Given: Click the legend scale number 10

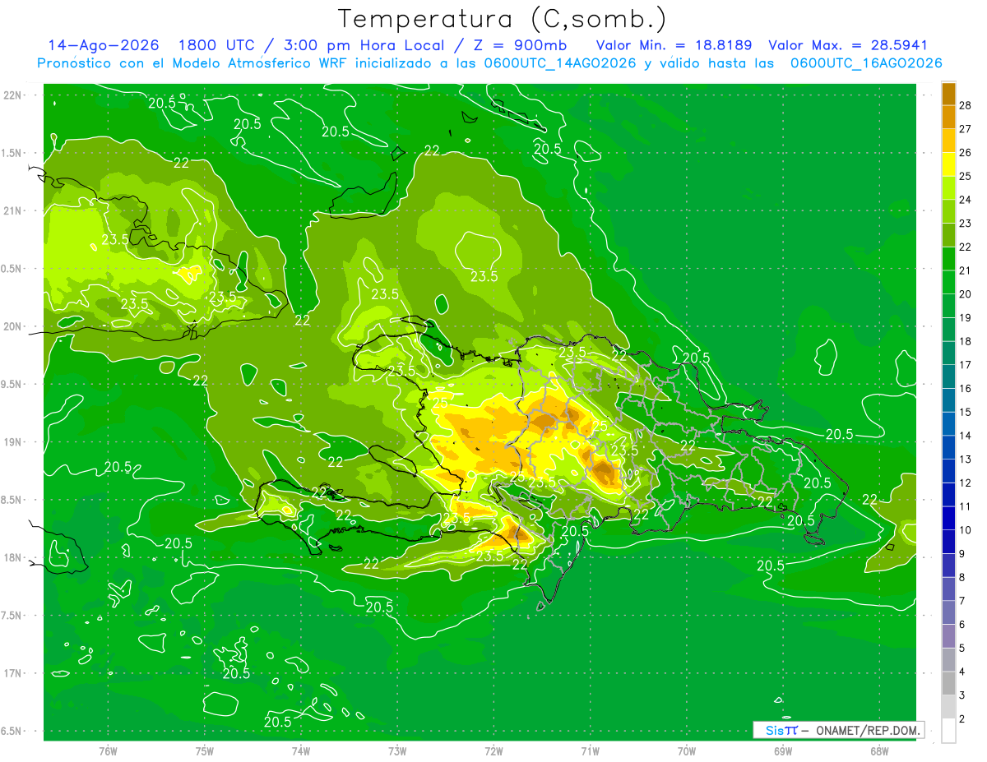Looking at the screenshot, I should pyautogui.click(x=966, y=530).
